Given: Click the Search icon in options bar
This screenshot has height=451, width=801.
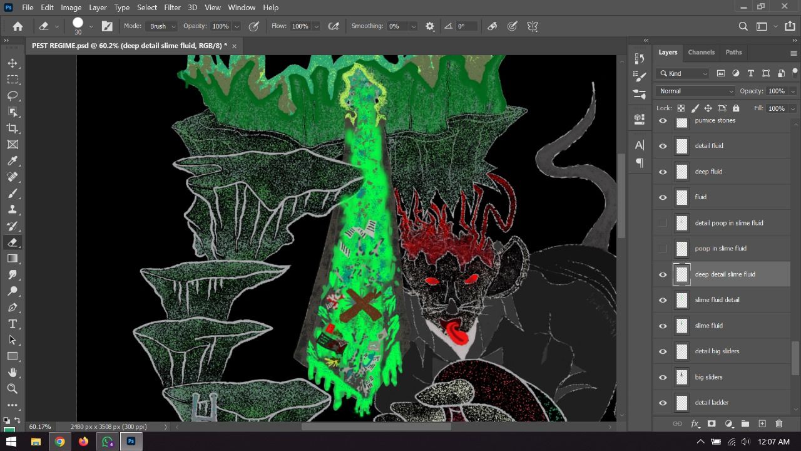Looking at the screenshot, I should pos(743,26).
